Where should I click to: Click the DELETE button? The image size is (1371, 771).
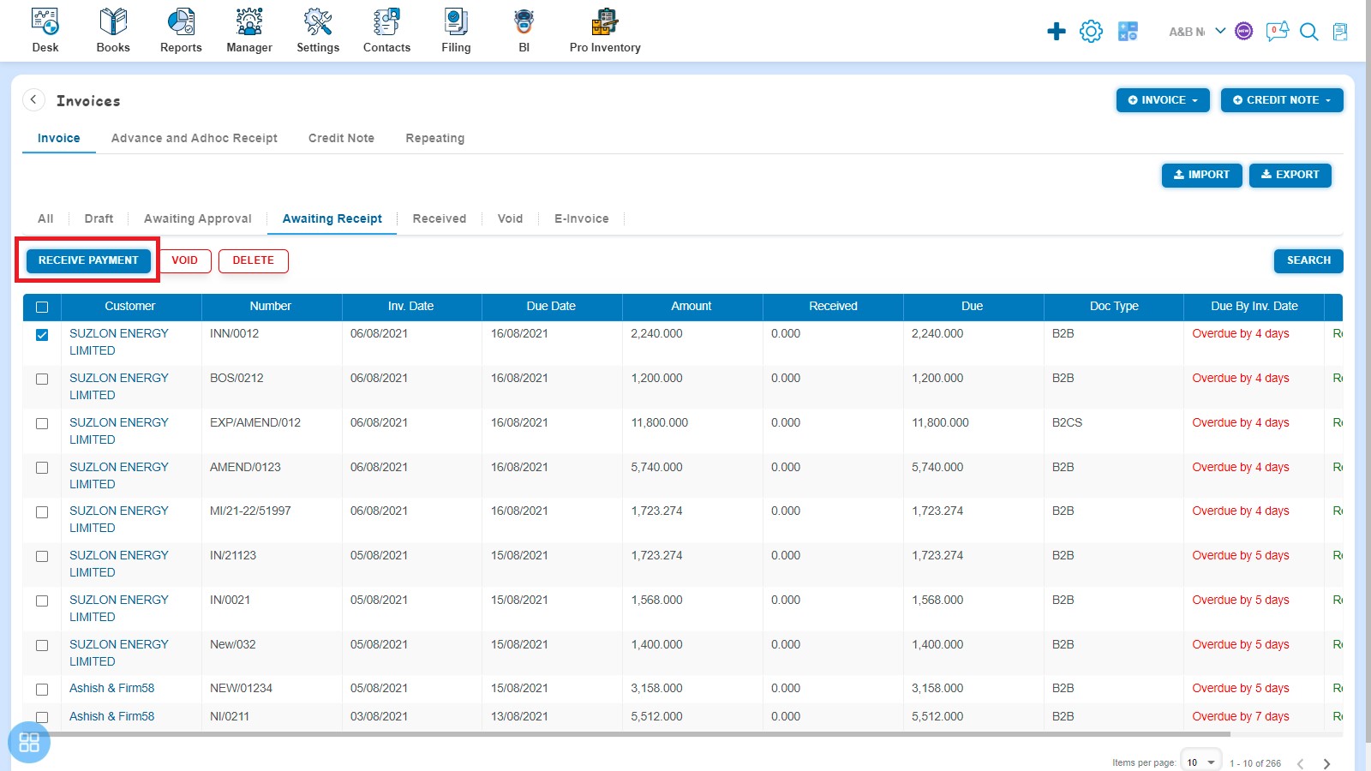coord(254,260)
